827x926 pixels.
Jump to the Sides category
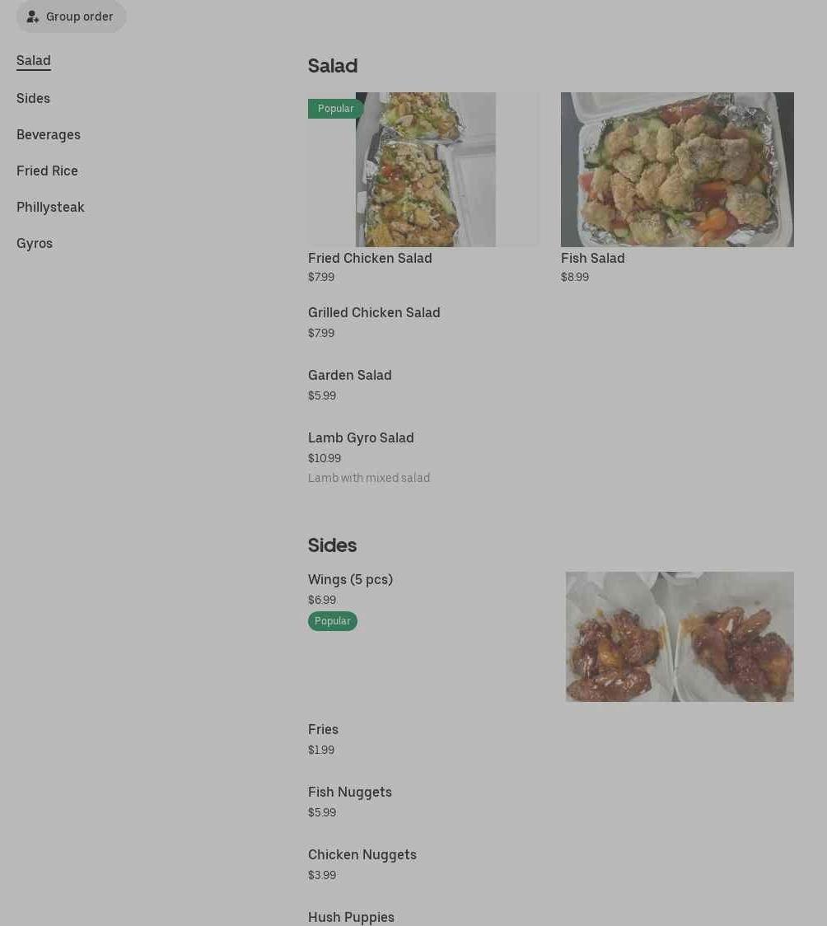click(x=33, y=98)
